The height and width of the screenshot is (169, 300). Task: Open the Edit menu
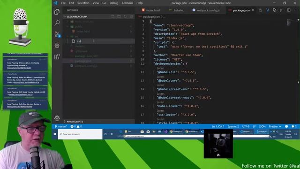pos(72,3)
